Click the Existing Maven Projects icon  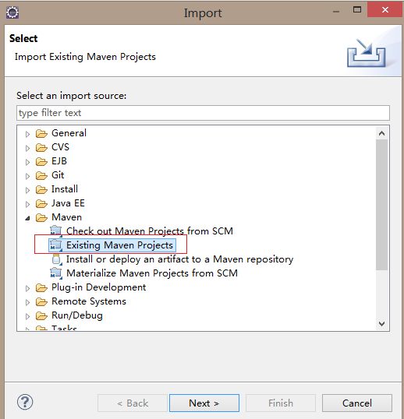56,245
